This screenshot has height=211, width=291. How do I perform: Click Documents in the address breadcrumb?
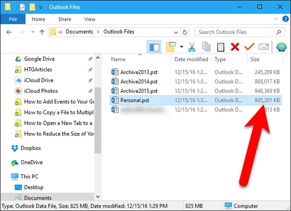click(x=79, y=32)
